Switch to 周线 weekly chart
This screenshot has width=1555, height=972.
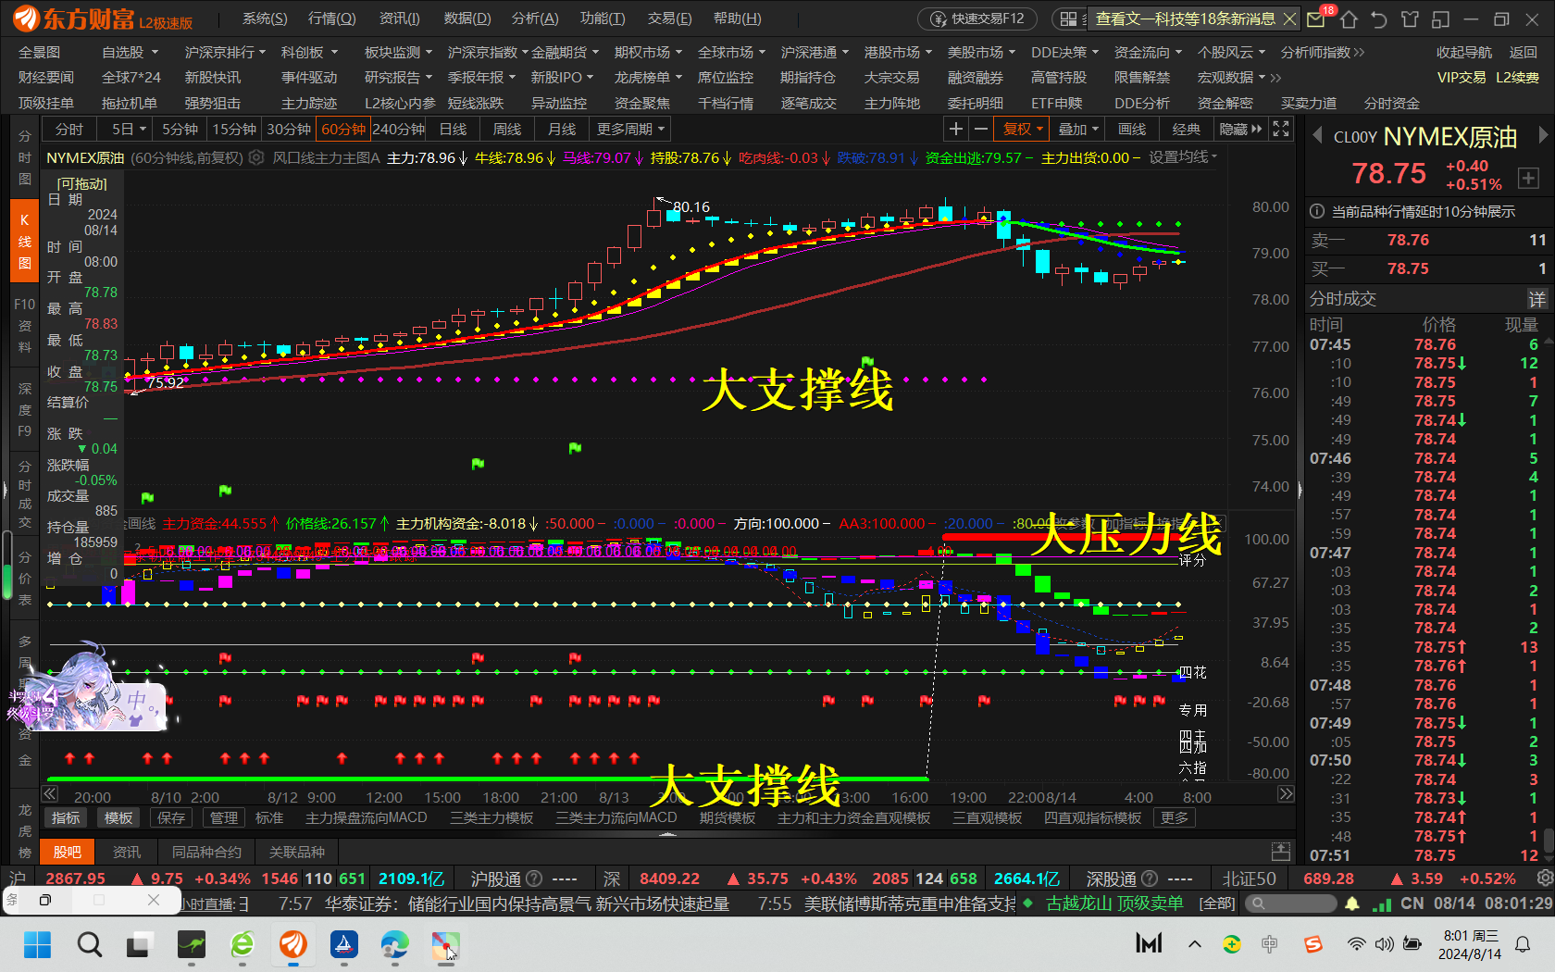click(507, 129)
